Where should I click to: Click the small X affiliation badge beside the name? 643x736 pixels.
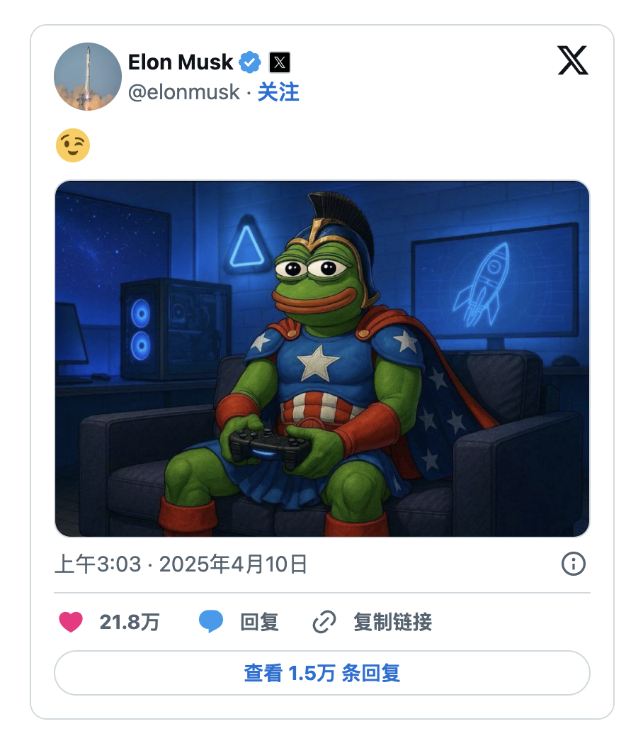(280, 62)
